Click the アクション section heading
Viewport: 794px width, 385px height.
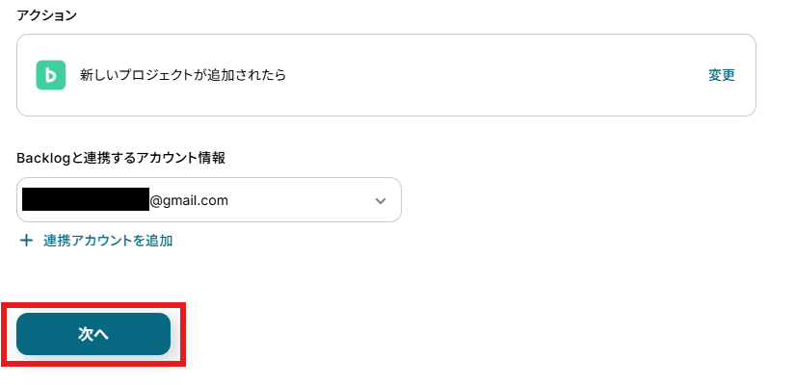tap(47, 16)
